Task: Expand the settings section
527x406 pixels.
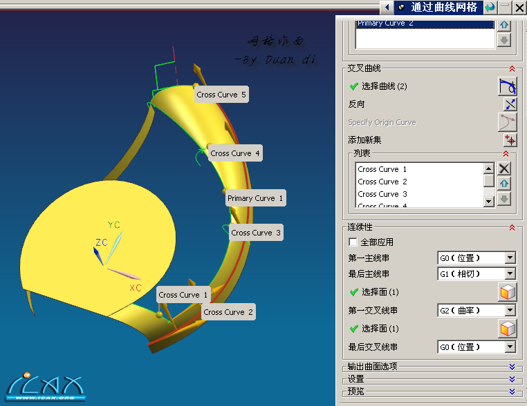Action: (512, 379)
